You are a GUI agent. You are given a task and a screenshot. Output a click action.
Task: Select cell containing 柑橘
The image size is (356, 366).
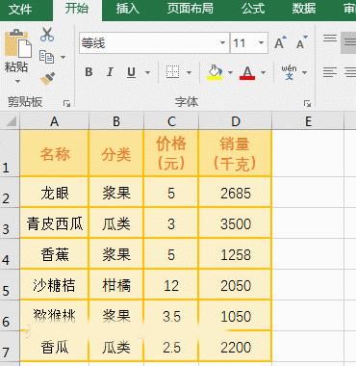pos(116,284)
